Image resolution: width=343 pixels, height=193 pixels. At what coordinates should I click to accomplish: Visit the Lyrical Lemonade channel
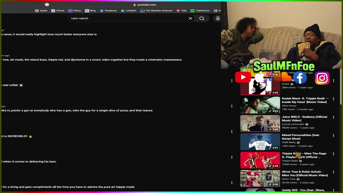tap(293, 124)
